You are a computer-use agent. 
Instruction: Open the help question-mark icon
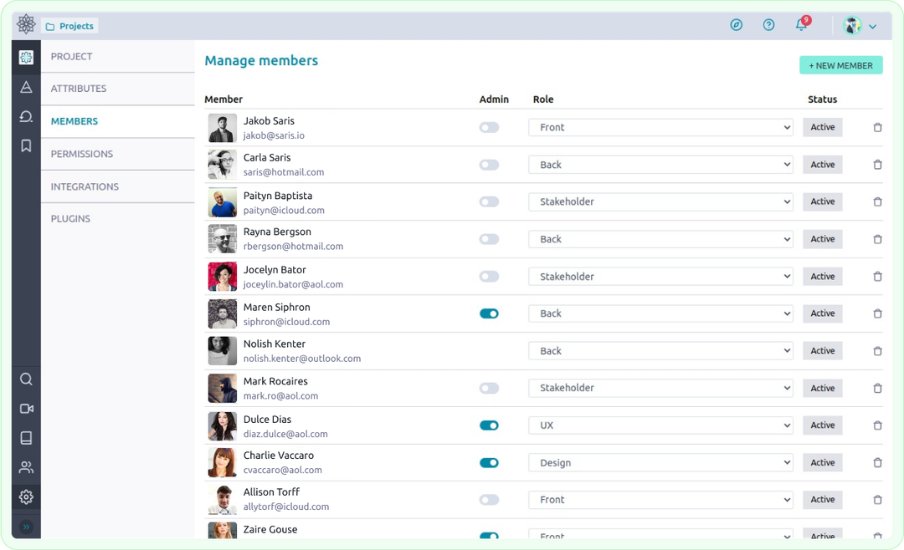click(x=768, y=24)
